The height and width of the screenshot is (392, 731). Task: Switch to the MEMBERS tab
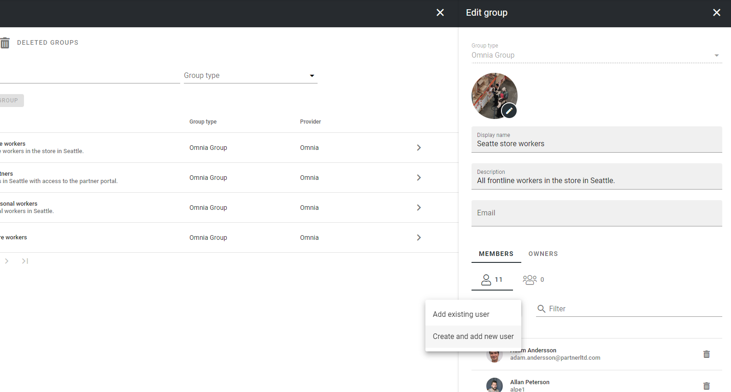pyautogui.click(x=496, y=254)
